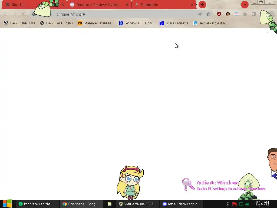Open a new tab with plus button

[202, 5]
